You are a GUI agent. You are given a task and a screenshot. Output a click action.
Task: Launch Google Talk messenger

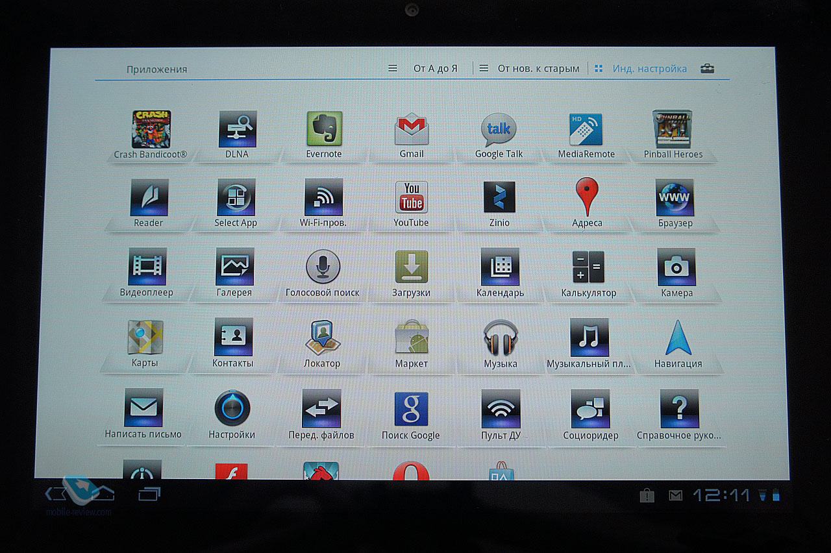499,130
